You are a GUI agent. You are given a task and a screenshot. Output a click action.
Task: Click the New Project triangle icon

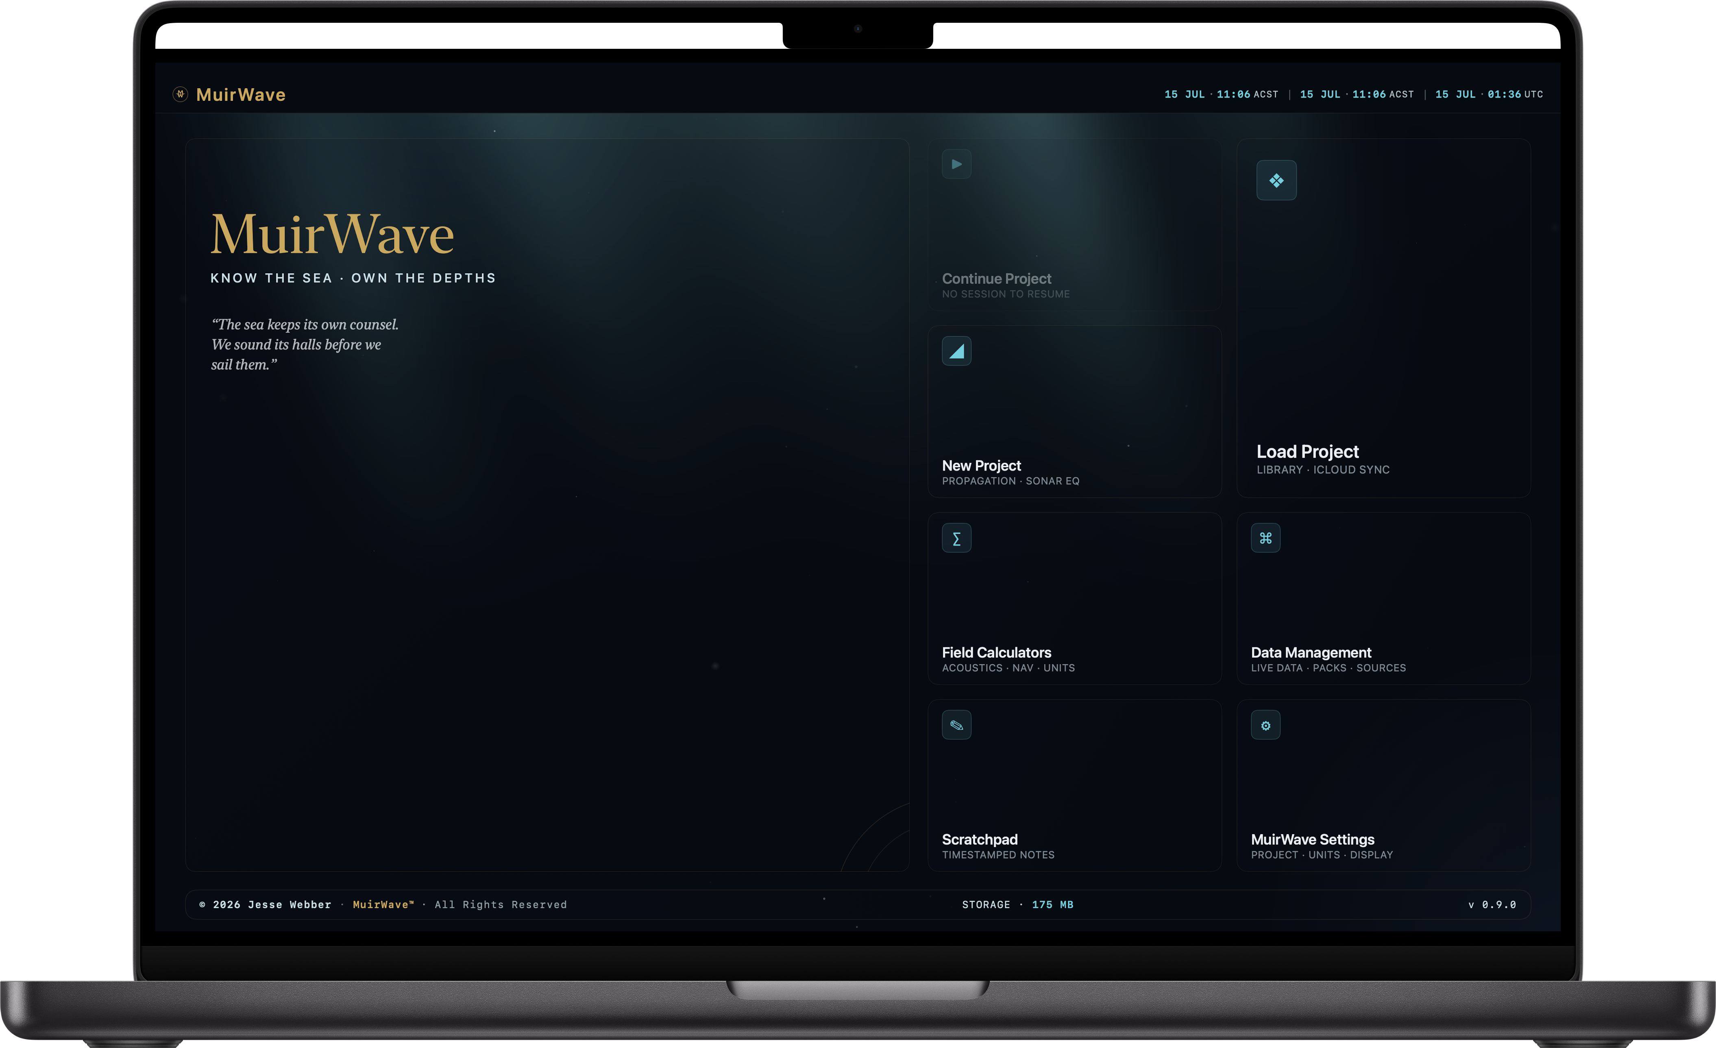click(956, 351)
